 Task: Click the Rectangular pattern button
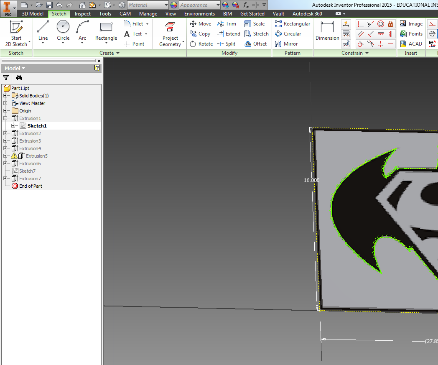292,24
